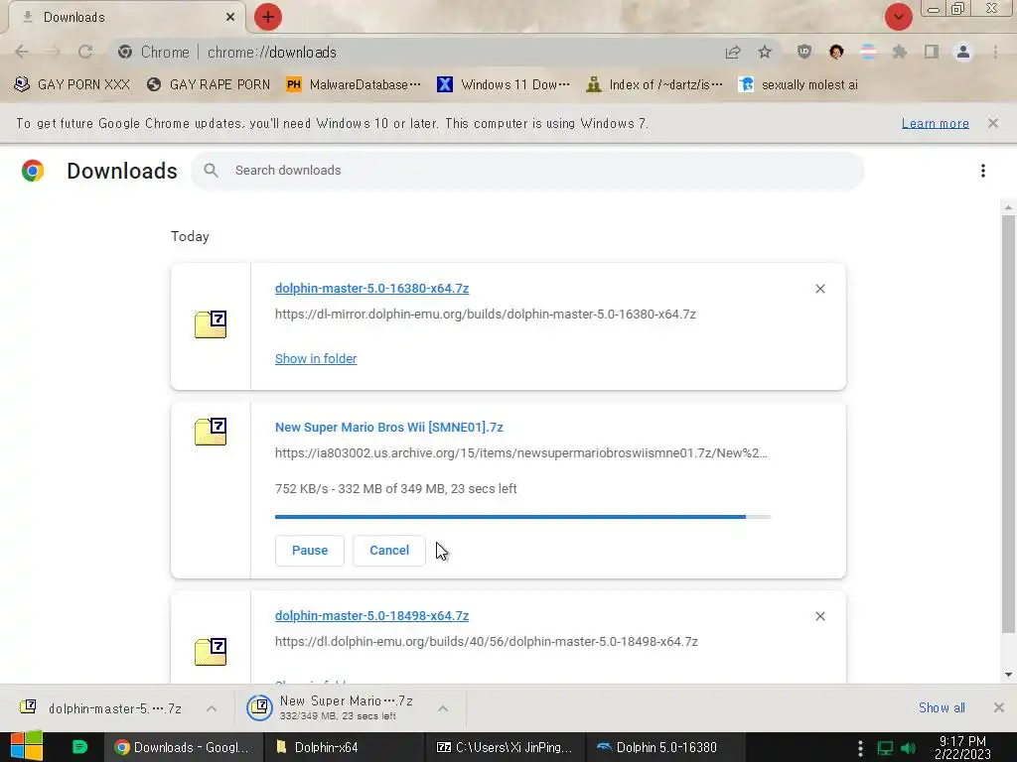The width and height of the screenshot is (1017, 762).
Task: Switch to the Dolphin-x64 folder taskbar window
Action: [x=344, y=747]
